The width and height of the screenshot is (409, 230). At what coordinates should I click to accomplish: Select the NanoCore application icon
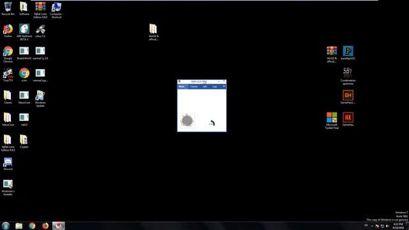[24, 97]
